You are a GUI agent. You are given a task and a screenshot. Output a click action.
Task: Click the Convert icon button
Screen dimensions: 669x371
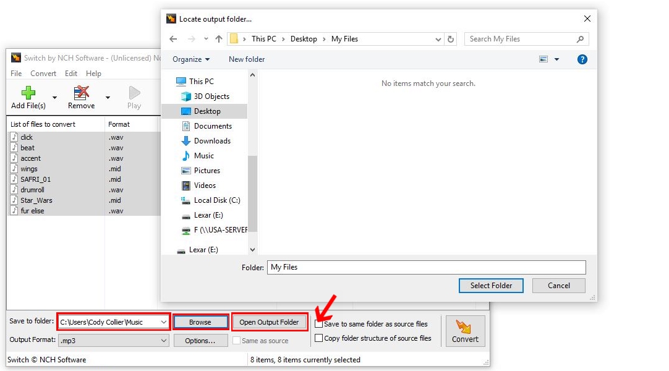coord(465,328)
